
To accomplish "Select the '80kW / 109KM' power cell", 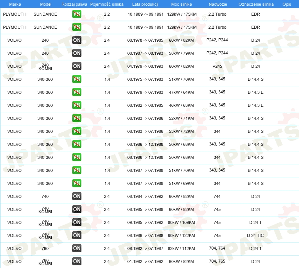I will [181, 222].
